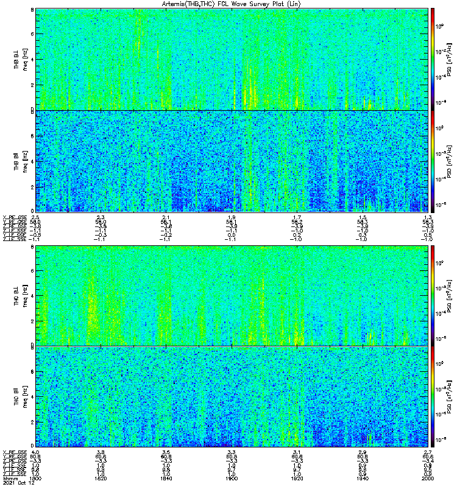Click the '1940' time tick label

[363, 478]
